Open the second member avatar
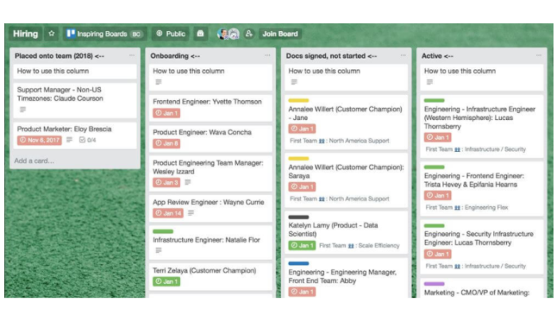This screenshot has height=334, width=557. coord(234,33)
